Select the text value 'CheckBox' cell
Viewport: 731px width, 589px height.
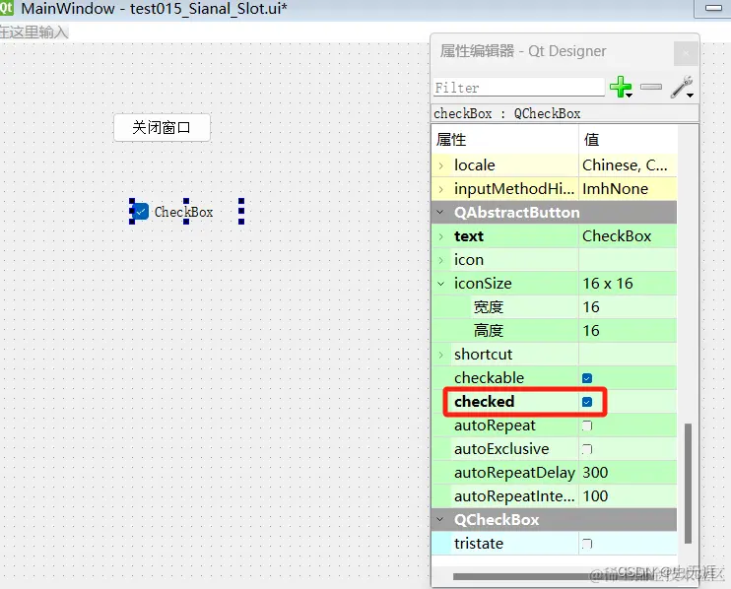point(627,236)
